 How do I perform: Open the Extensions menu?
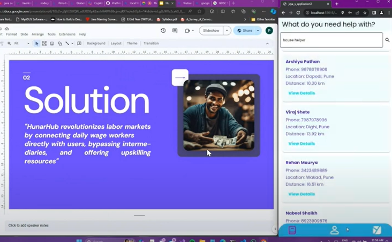(67, 34)
